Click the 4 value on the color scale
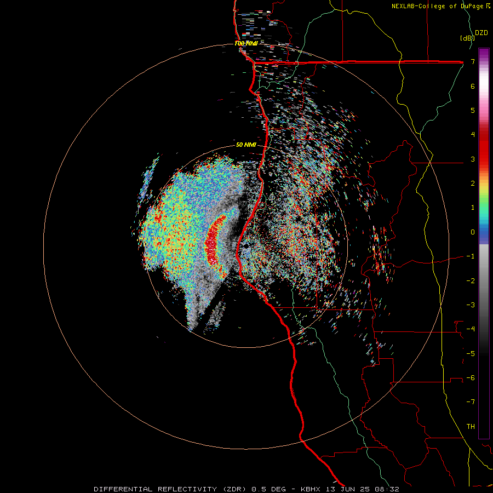This screenshot has height=493, width=493. [x=473, y=135]
